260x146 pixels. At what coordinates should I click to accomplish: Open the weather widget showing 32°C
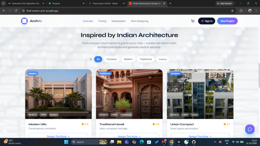click(x=13, y=142)
